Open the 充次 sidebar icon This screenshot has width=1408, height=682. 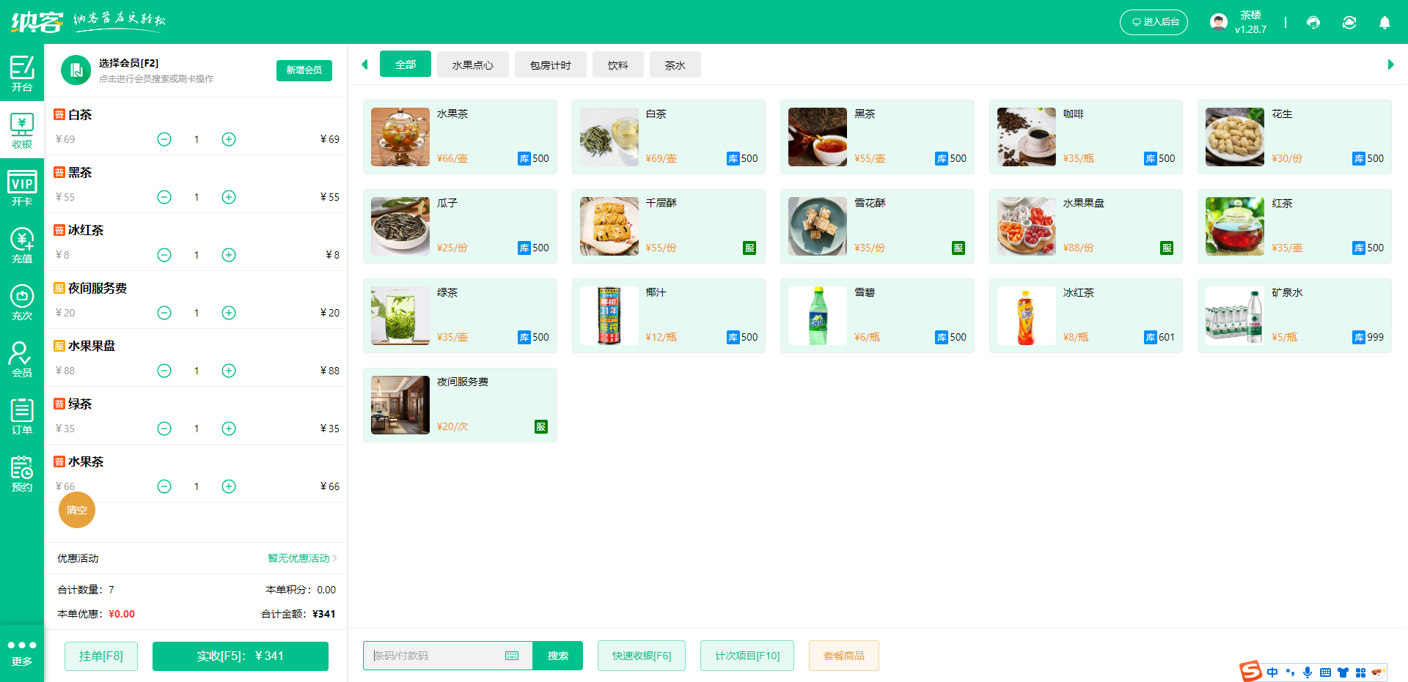coord(22,301)
